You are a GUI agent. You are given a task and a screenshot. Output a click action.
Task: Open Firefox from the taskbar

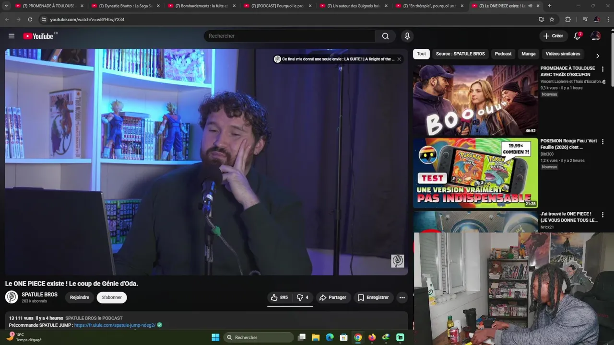372,337
